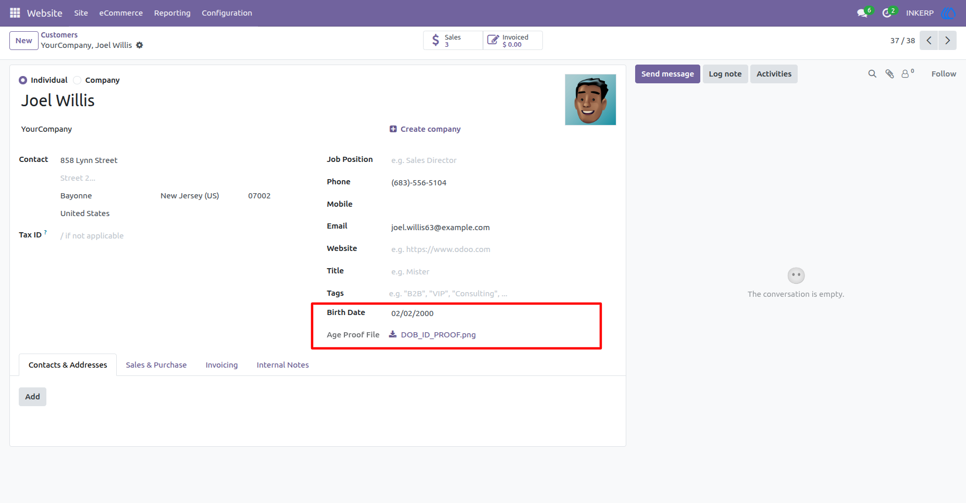Open the Reporting menu
This screenshot has width=966, height=503.
pyautogui.click(x=172, y=13)
